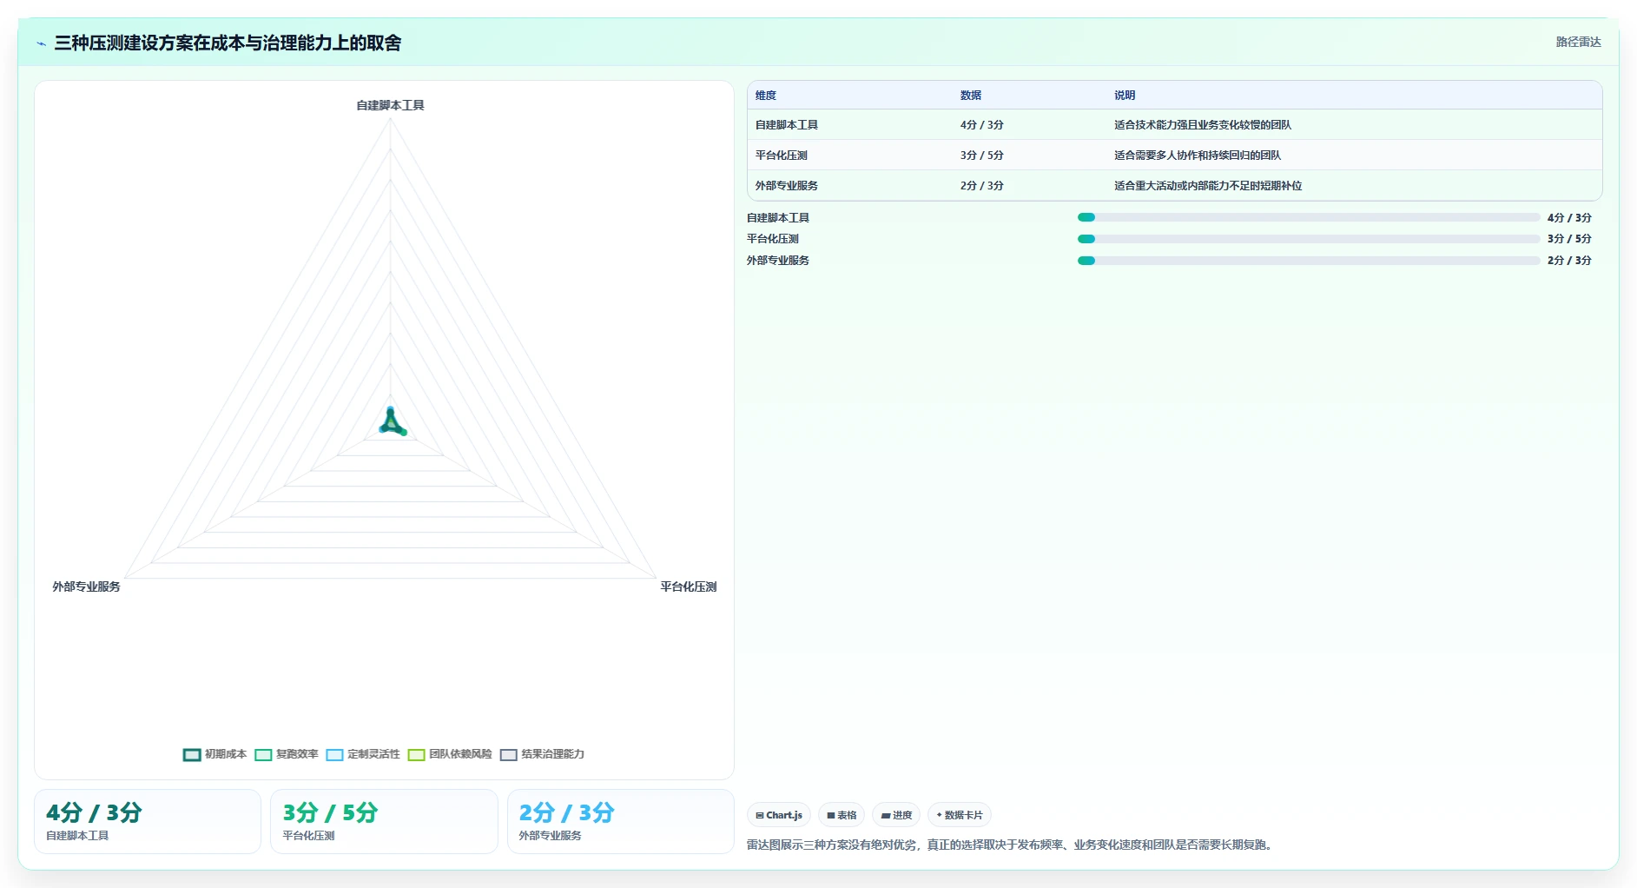Click the summary sentence starting 雷达图展示三种方案
1637x888 pixels.
[x=1012, y=845]
